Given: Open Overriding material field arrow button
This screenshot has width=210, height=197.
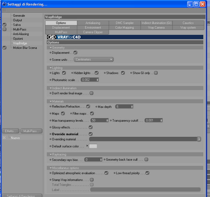Looking at the screenshot, I should click(x=199, y=139).
